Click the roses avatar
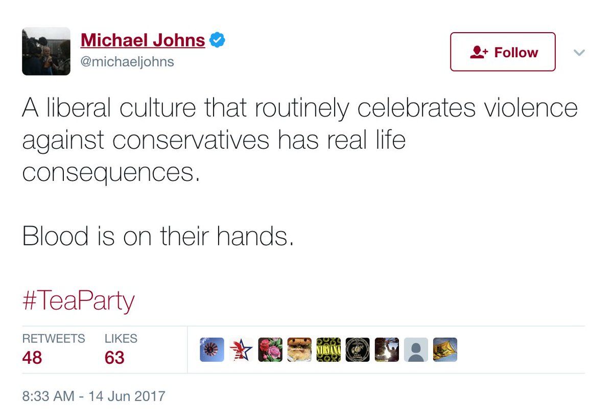Viewport: 613px width, 416px height. [x=270, y=350]
